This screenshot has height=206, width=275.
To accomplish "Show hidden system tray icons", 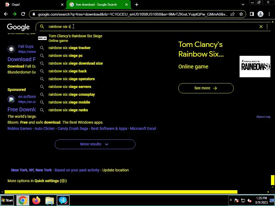I will tap(231, 200).
